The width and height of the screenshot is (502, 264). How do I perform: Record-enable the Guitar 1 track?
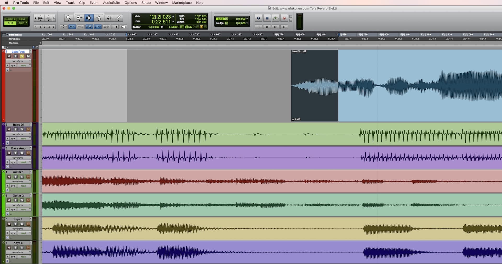pyautogui.click(x=9, y=177)
